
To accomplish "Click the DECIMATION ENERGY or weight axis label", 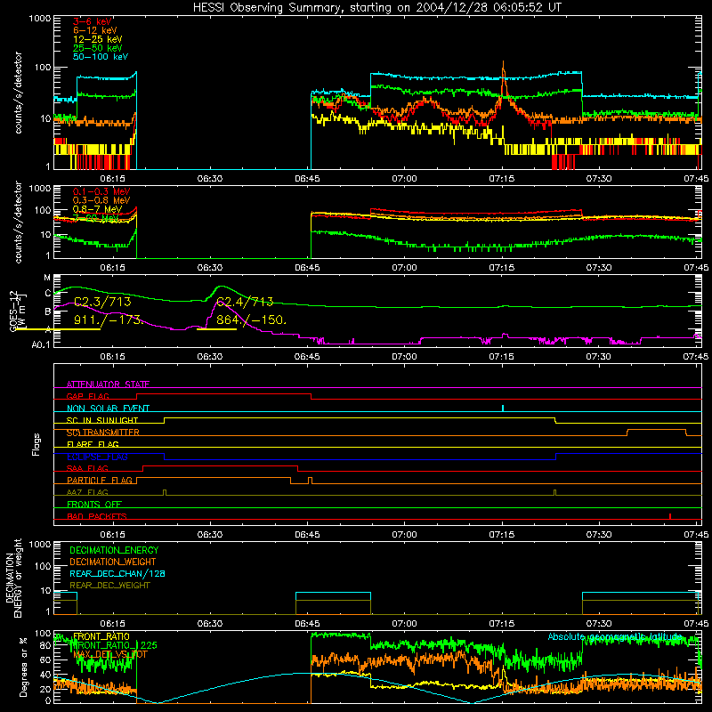I will [14, 578].
